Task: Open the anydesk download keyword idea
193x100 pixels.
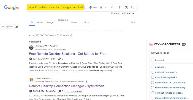Action: pyautogui.click(x=166, y=72)
